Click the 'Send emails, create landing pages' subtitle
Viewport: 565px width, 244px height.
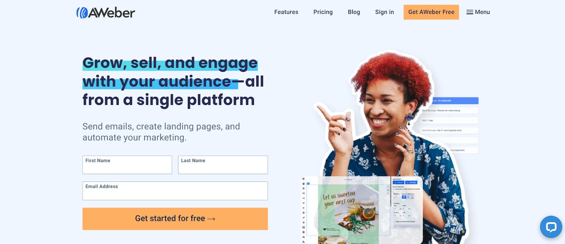coord(161,132)
